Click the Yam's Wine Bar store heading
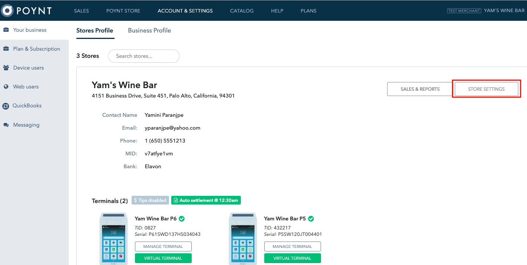The width and height of the screenshot is (527, 265). 124,85
